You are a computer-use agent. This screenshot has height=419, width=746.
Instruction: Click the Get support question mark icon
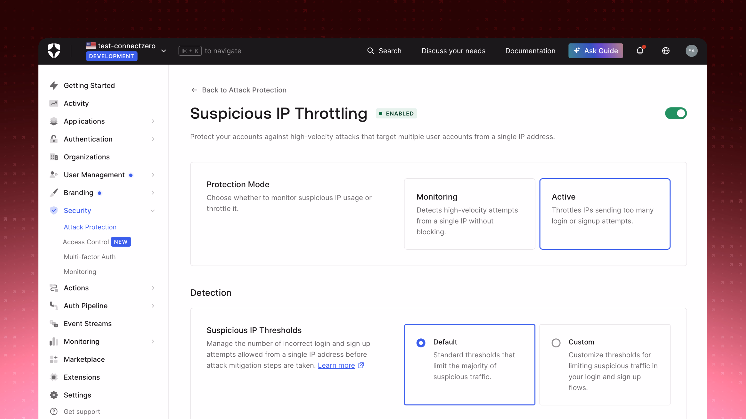[54, 412]
